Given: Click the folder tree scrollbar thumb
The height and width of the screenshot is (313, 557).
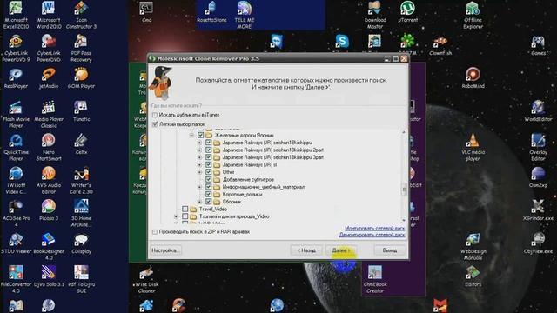Looking at the screenshot, I should pos(404,190).
